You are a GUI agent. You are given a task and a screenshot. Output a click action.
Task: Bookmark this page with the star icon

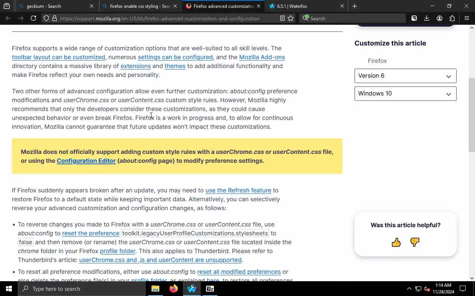coord(291,18)
